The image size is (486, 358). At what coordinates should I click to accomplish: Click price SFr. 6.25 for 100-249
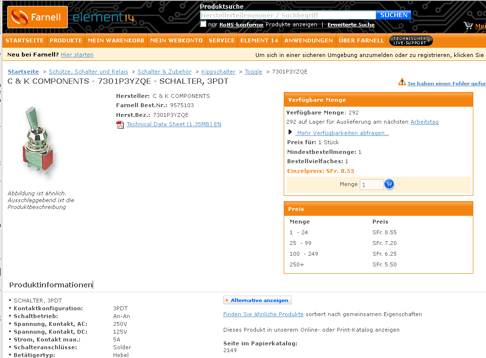coord(384,254)
